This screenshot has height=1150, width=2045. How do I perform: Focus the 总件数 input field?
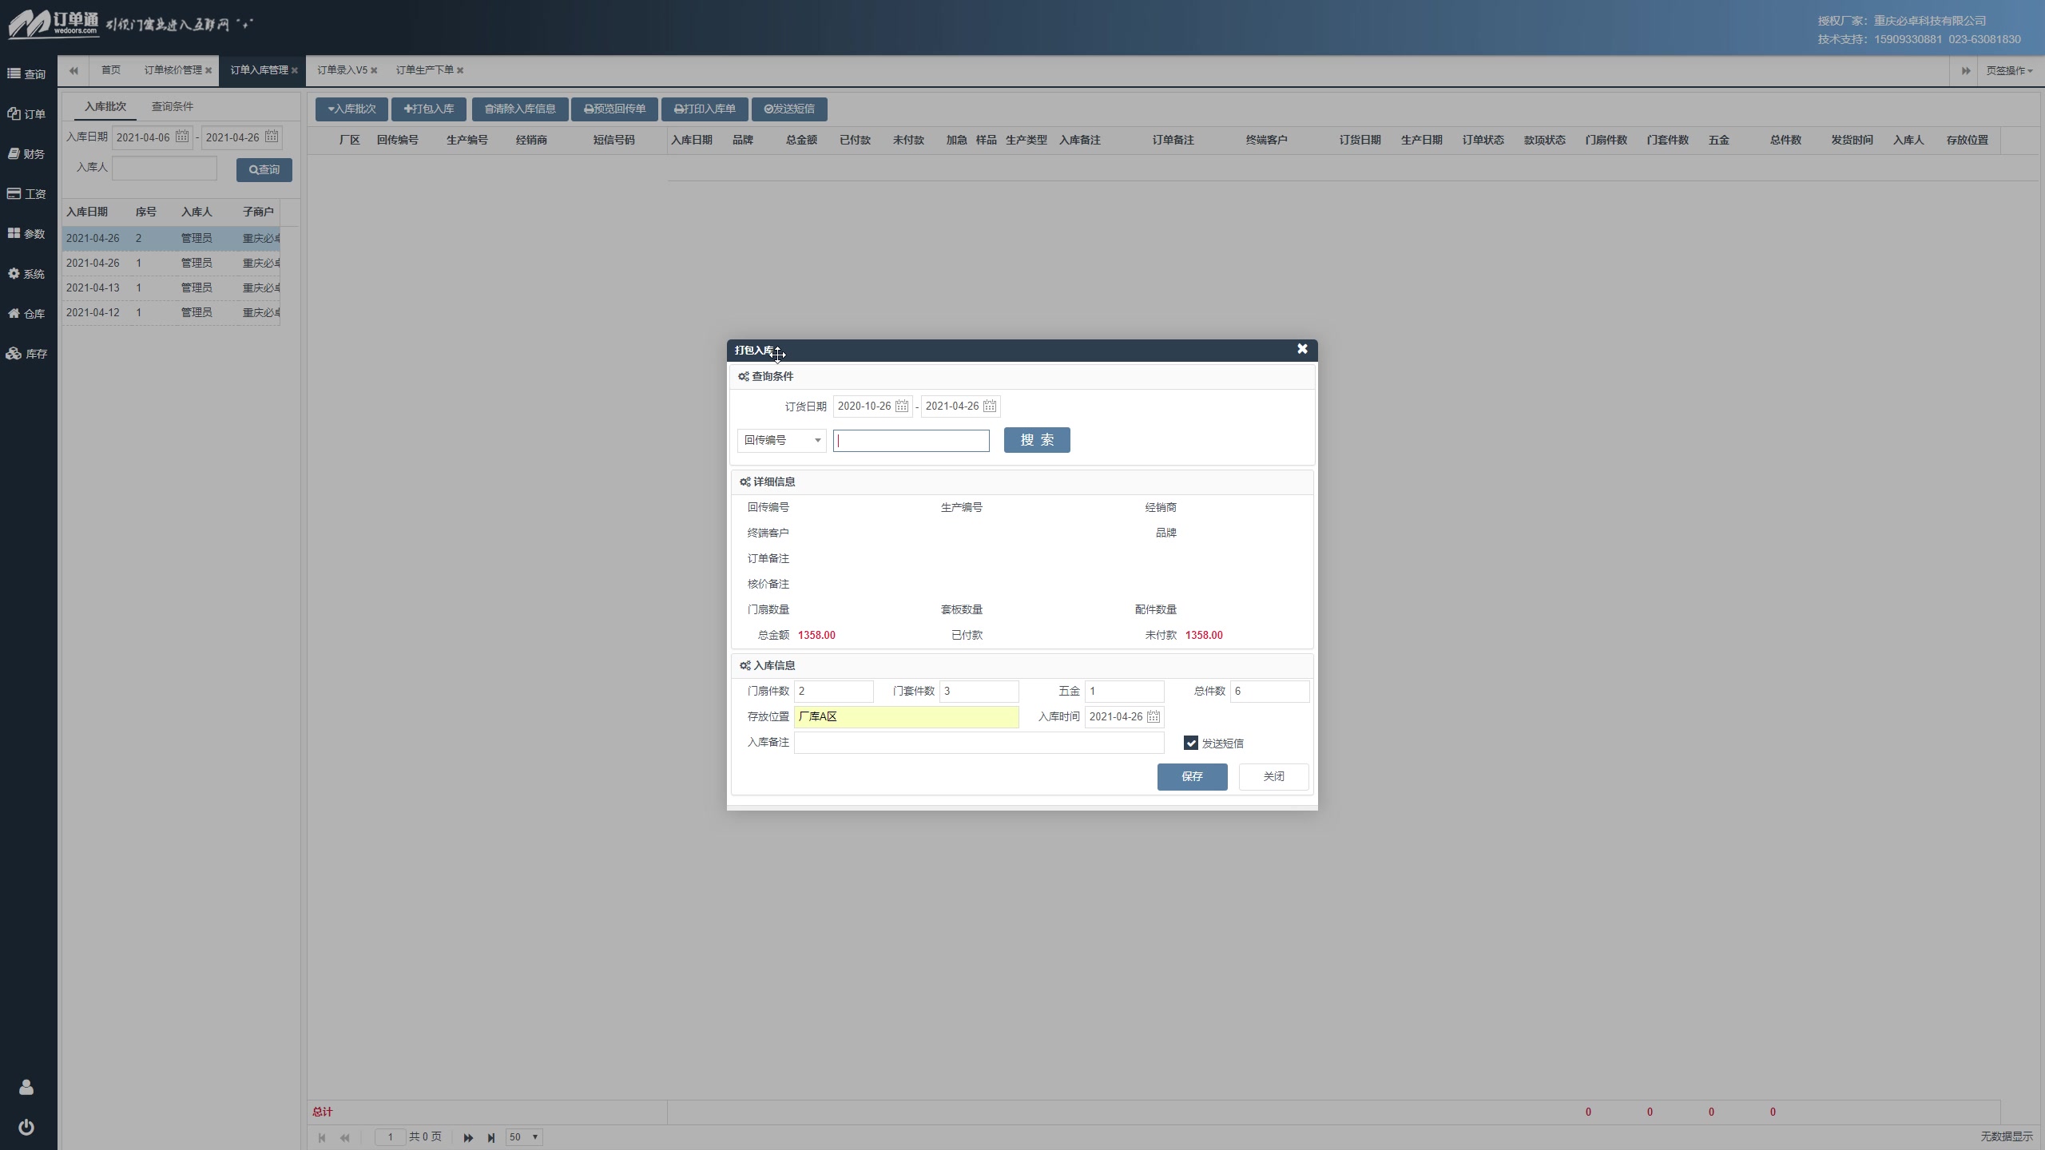tap(1270, 691)
